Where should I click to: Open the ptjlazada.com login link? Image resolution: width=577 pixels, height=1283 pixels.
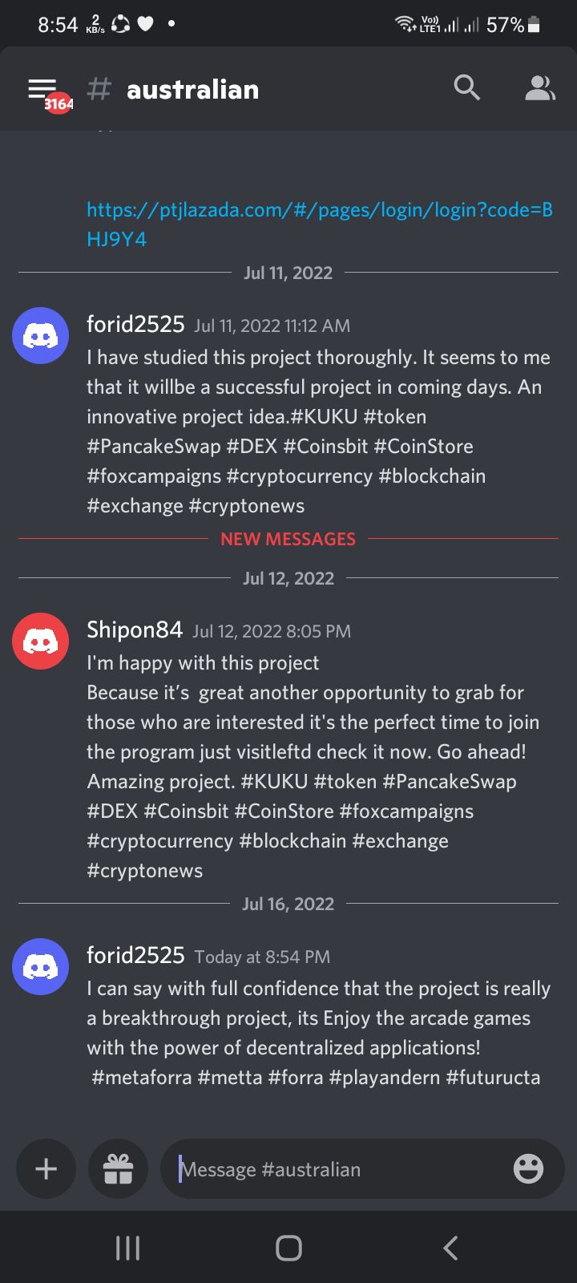[x=319, y=225]
